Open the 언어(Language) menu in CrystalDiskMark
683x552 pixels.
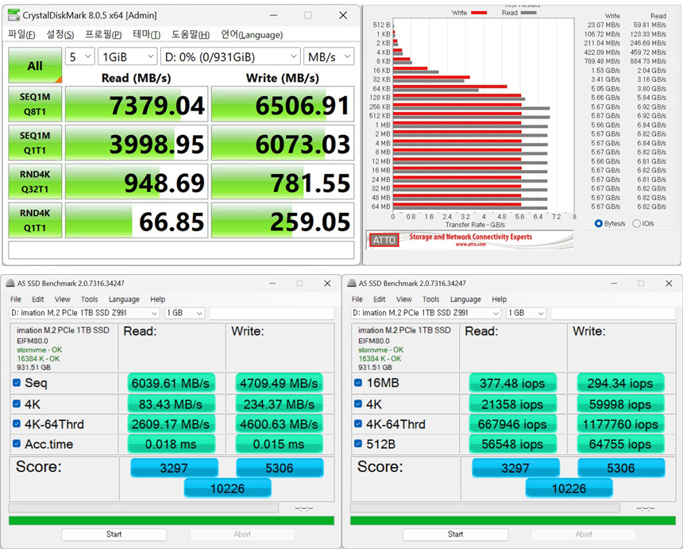[252, 34]
